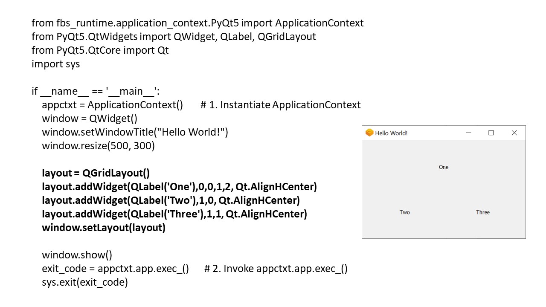Click the 'Three' label in the window
The width and height of the screenshot is (546, 307).
pos(483,212)
